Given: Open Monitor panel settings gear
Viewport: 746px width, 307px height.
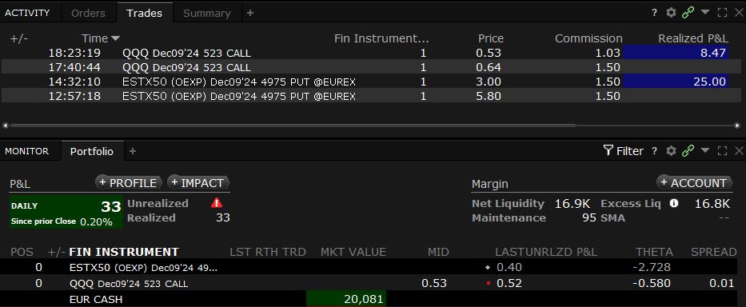Looking at the screenshot, I should coord(671,151).
